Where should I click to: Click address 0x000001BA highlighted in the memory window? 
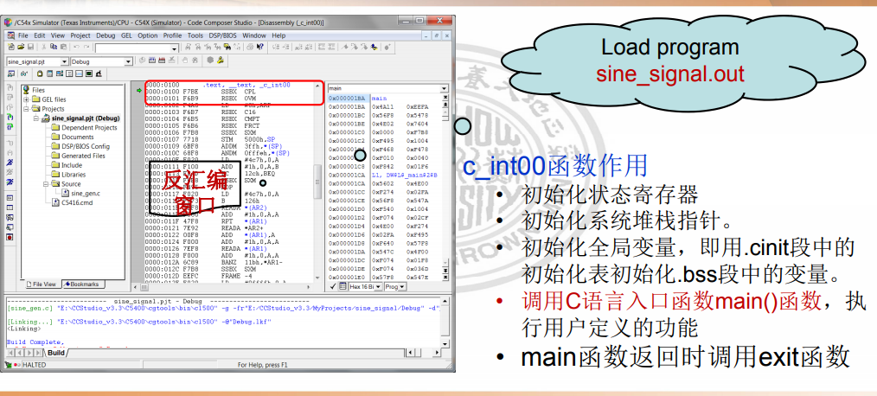[x=346, y=99]
